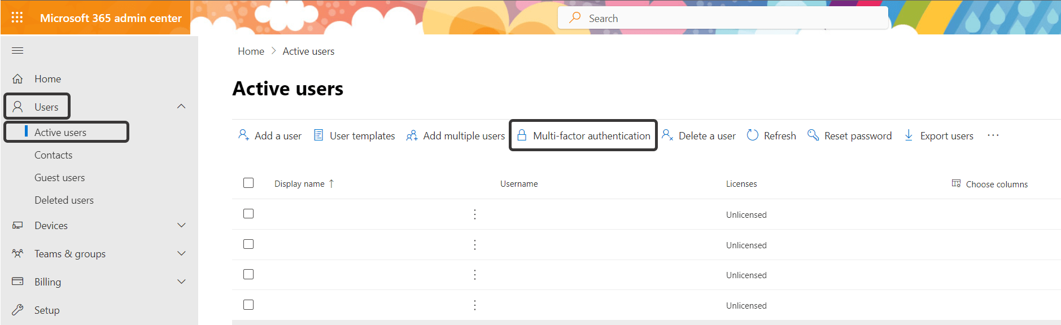Sort by Display name arrow icon
Image resolution: width=1061 pixels, height=325 pixels.
tap(331, 183)
